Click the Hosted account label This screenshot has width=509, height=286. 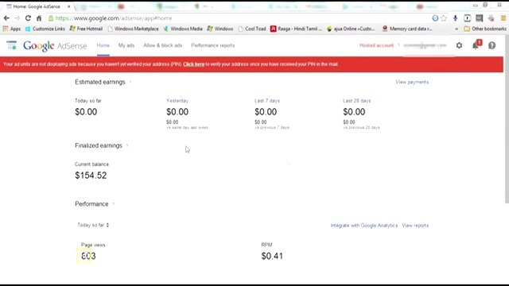376,45
